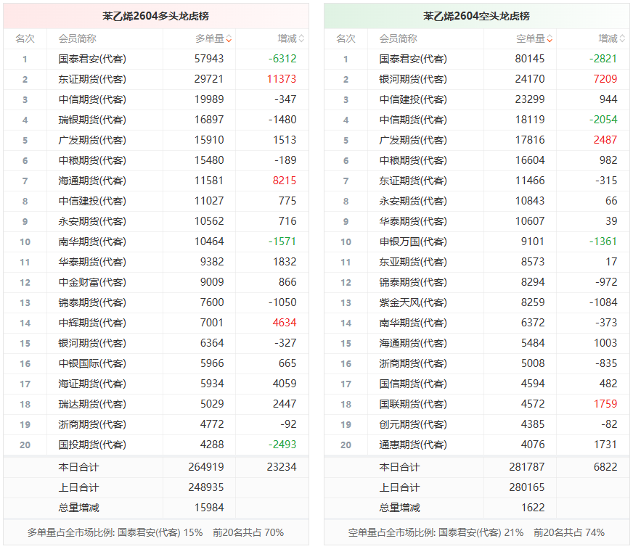Screen dimensions: 633x549
Task: Open 东证期货(代客) in the 多头 table
Action: (92, 80)
